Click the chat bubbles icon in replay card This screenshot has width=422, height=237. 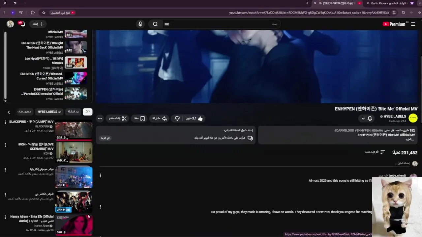[x=250, y=138]
